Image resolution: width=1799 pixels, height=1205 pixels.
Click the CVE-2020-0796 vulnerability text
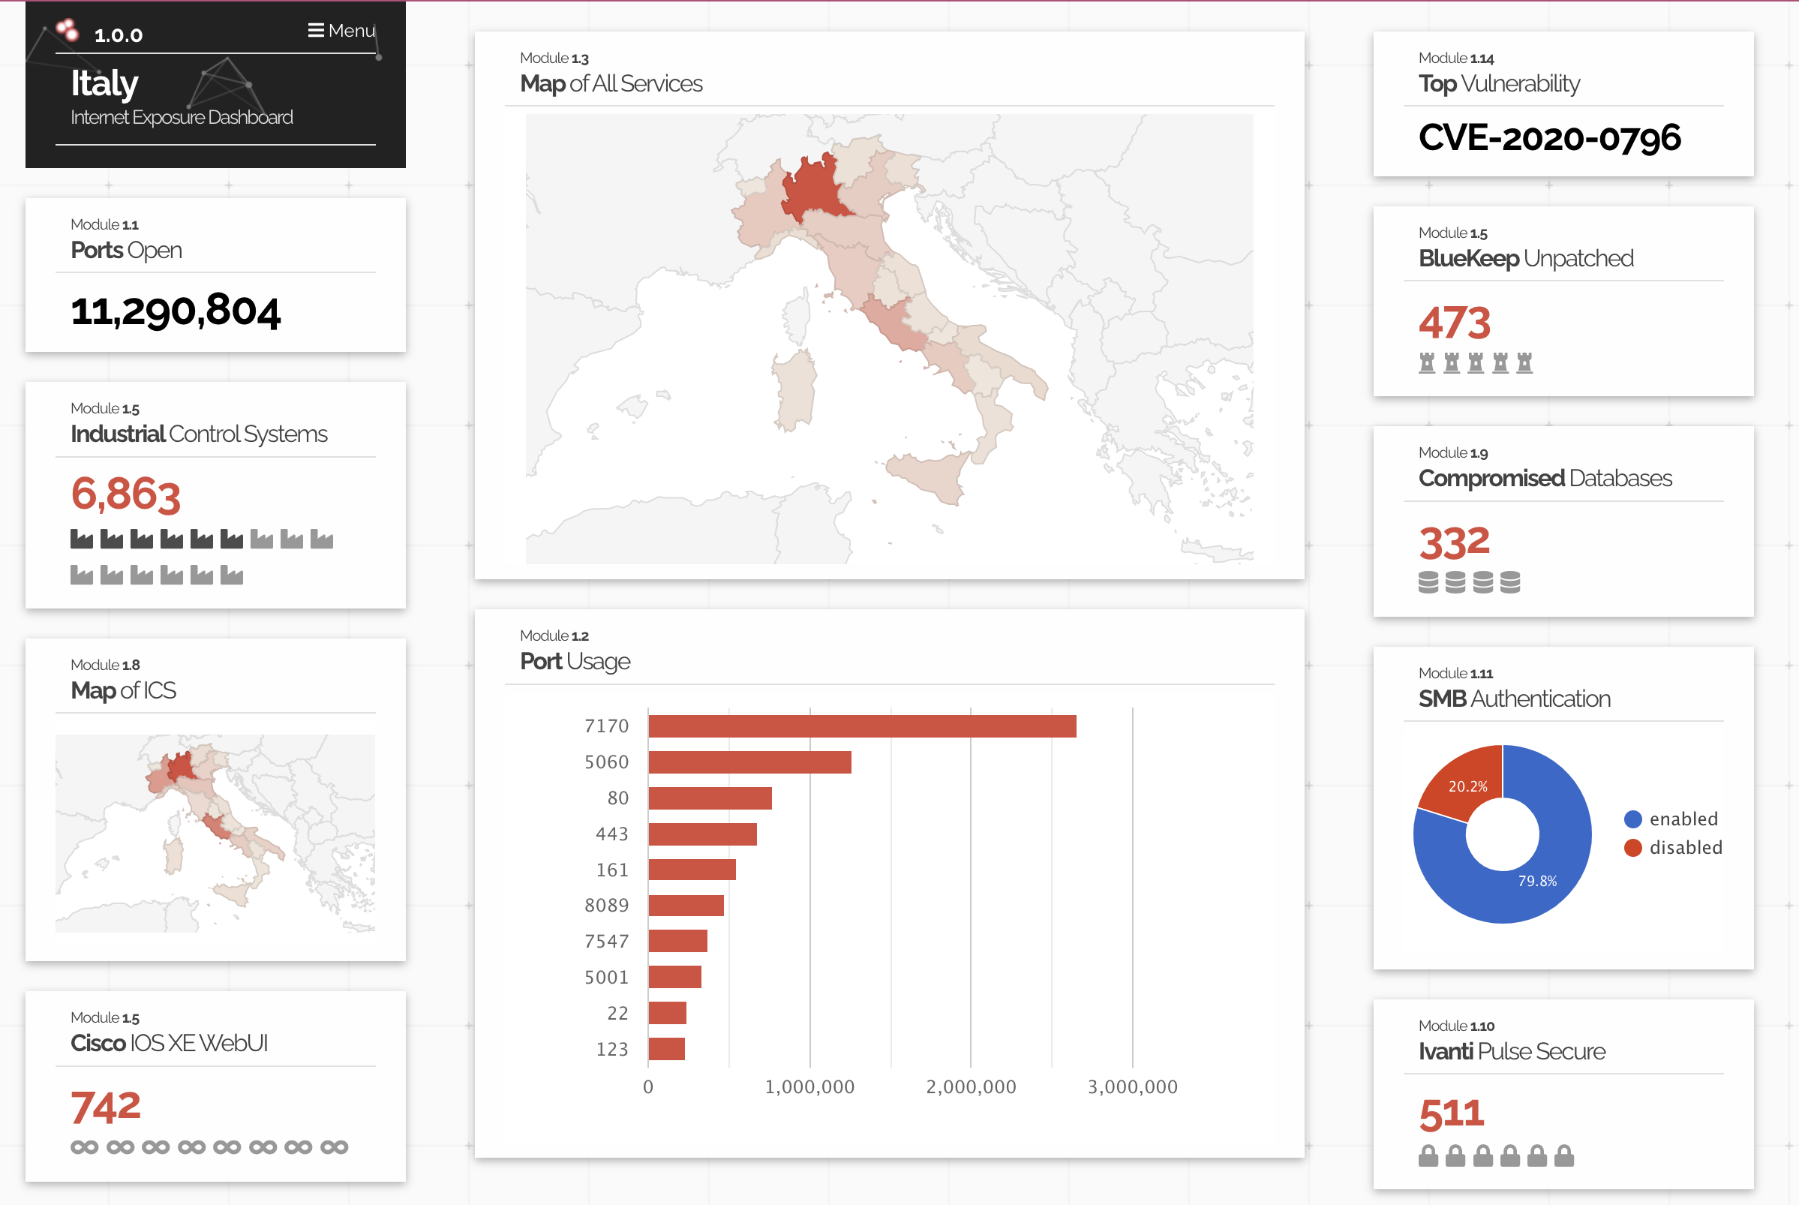(1549, 138)
